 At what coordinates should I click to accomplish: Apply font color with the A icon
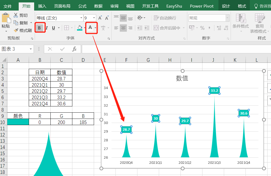[x=90, y=28]
